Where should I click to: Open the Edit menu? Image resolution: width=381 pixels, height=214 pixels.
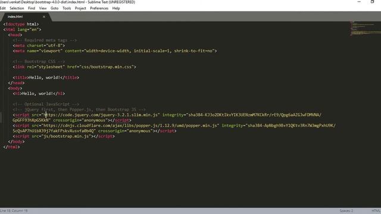2,8
